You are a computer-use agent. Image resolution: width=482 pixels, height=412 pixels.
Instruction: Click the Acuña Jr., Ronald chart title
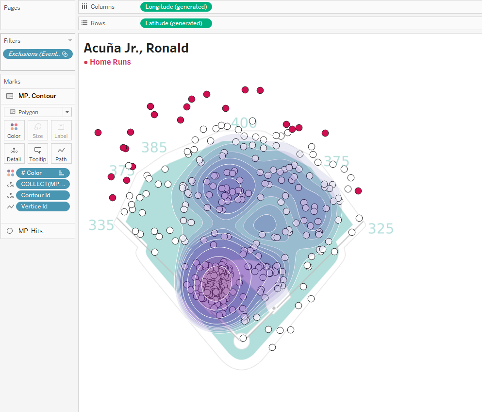click(136, 48)
